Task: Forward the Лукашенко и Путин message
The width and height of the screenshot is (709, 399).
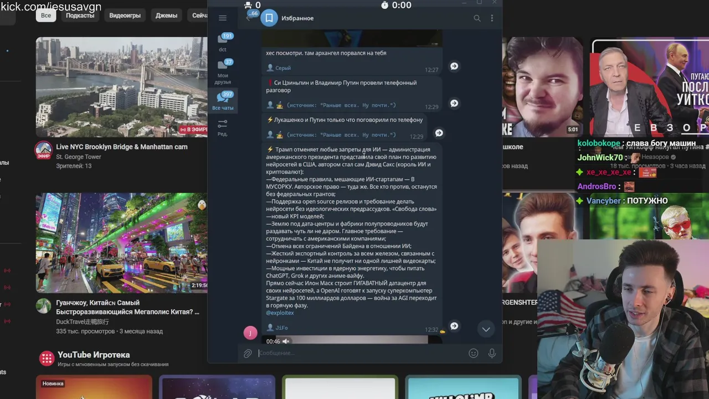Action: tap(439, 133)
